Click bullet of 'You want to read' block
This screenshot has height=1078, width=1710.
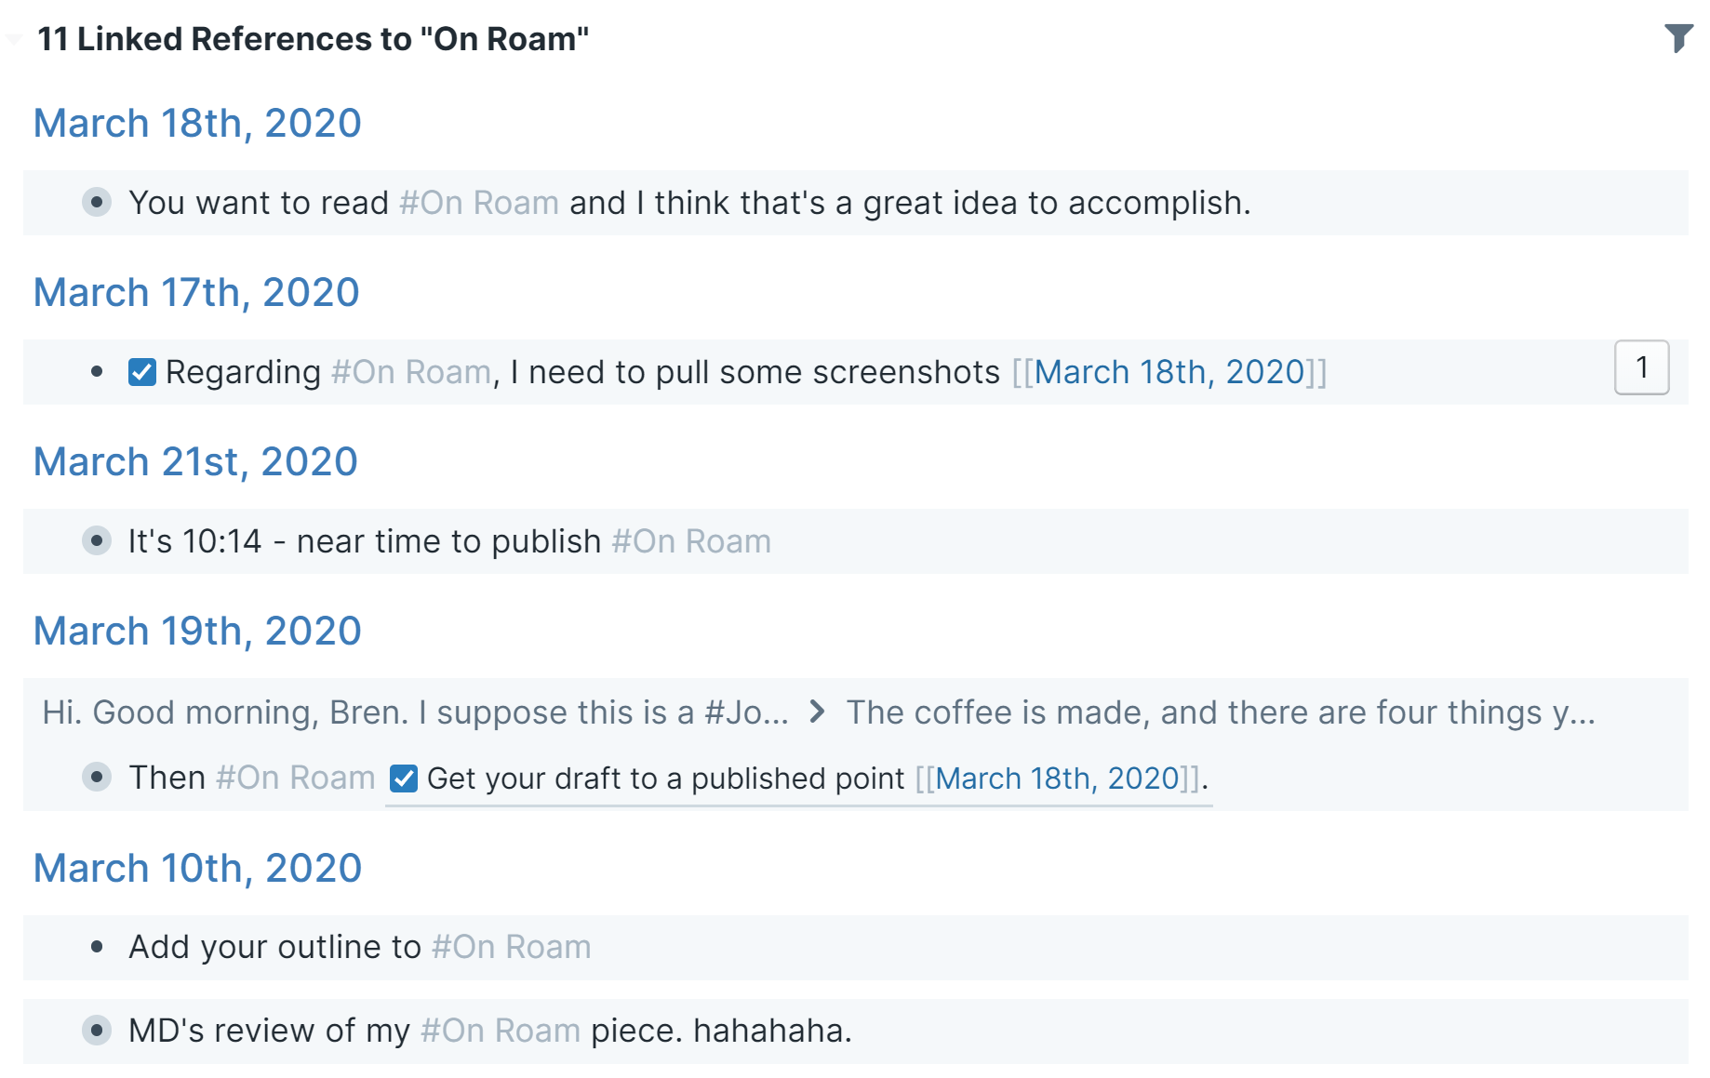click(x=97, y=202)
